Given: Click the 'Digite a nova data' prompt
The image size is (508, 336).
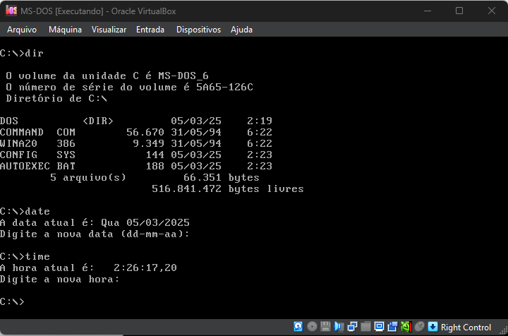Looking at the screenshot, I should point(95,234).
